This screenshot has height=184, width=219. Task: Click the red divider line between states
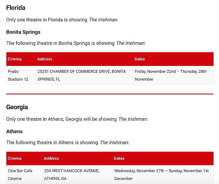(110, 94)
